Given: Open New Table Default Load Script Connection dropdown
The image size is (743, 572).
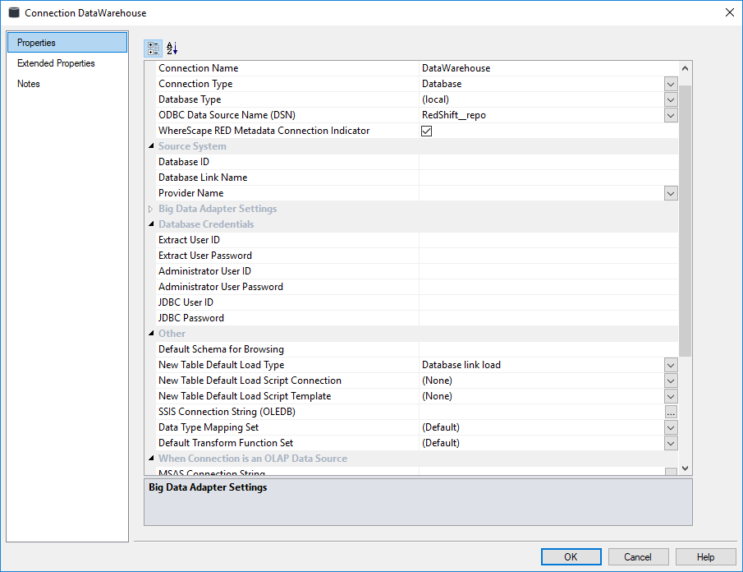Looking at the screenshot, I should 671,381.
